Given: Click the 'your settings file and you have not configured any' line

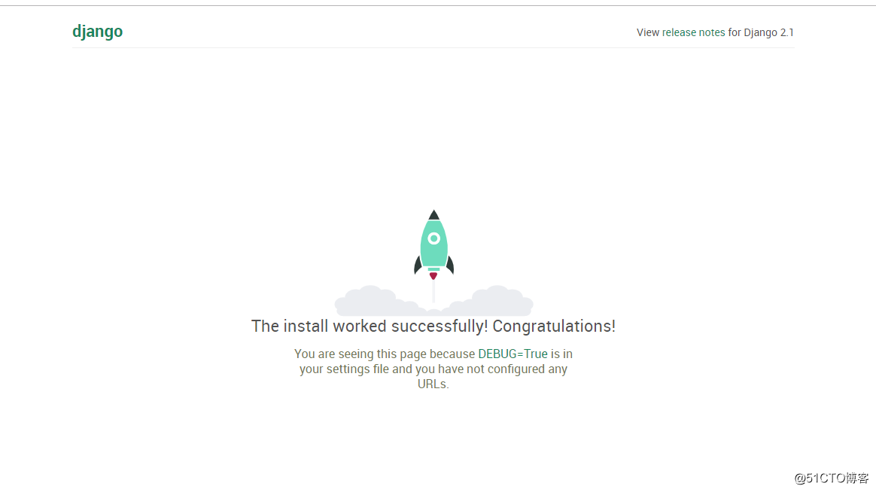Looking at the screenshot, I should coord(433,369).
